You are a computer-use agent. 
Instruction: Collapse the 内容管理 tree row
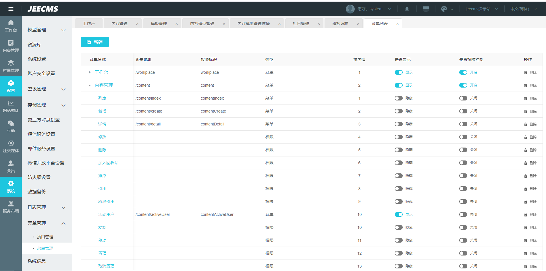click(90, 85)
